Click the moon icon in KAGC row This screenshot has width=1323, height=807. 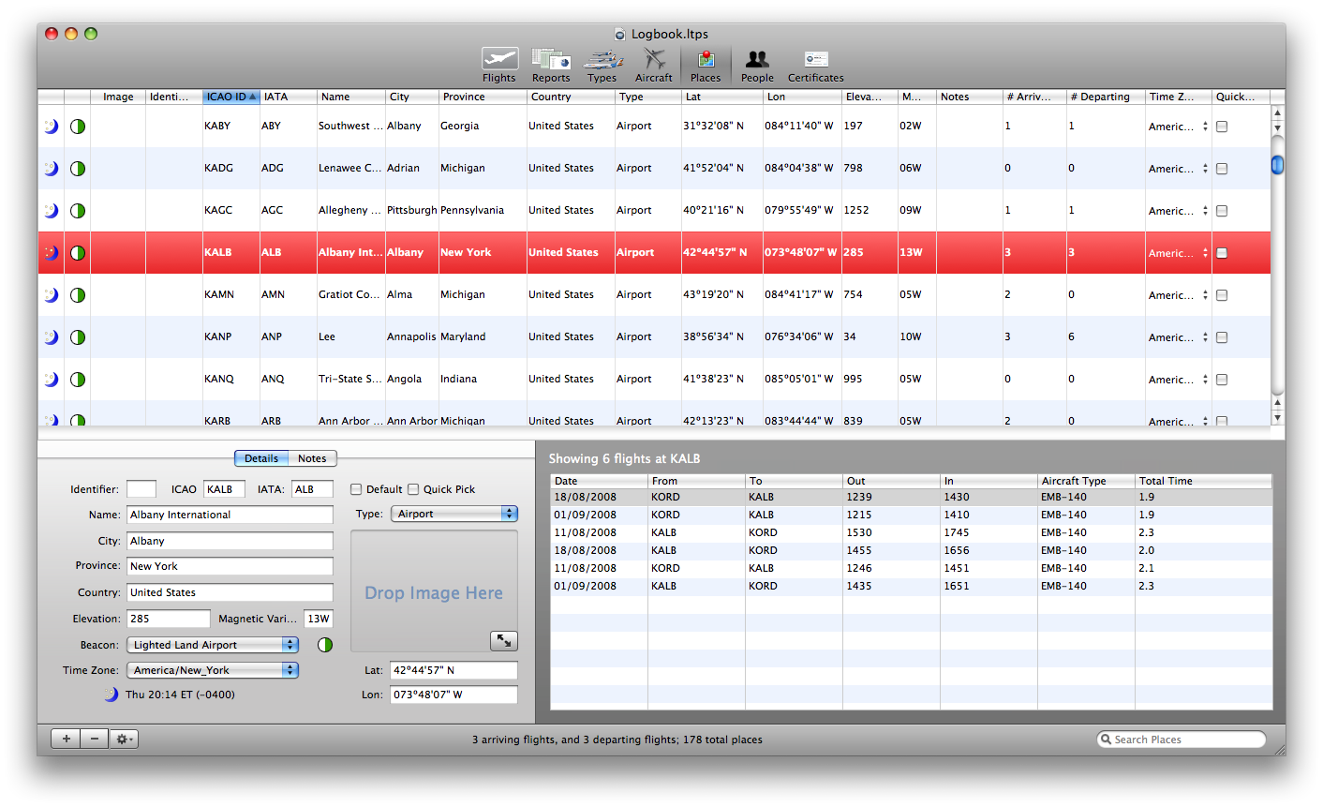pos(52,211)
